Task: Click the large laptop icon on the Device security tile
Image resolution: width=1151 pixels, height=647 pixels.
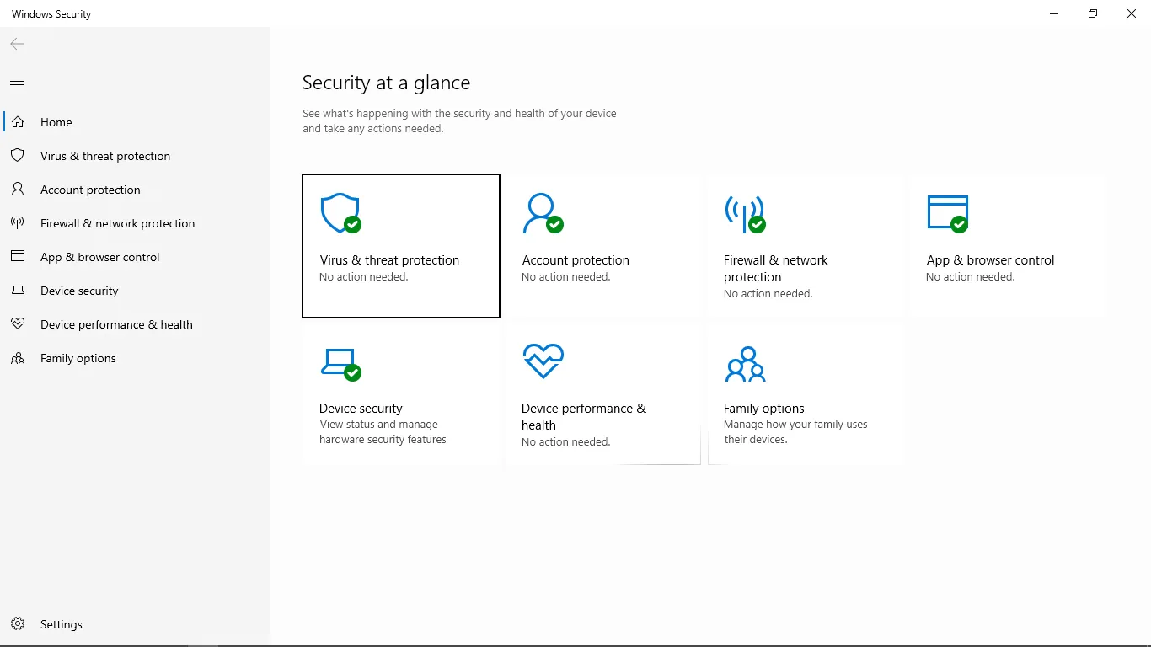Action: pos(340,363)
